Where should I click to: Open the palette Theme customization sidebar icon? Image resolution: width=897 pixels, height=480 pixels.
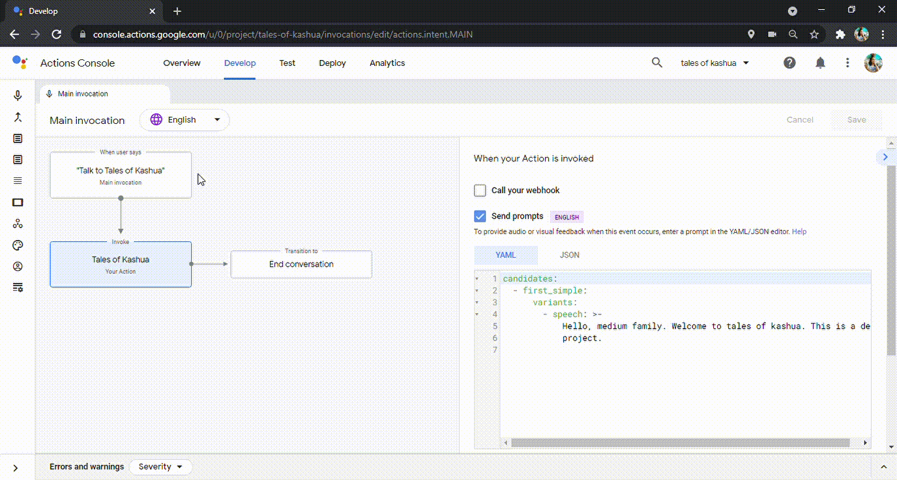18,245
